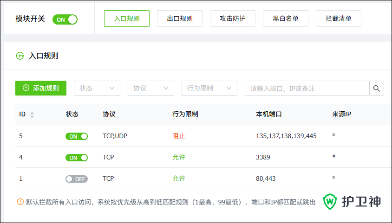Click the 入口规则 heading arrow icon
The height and width of the screenshot is (223, 392).
coord(20,56)
